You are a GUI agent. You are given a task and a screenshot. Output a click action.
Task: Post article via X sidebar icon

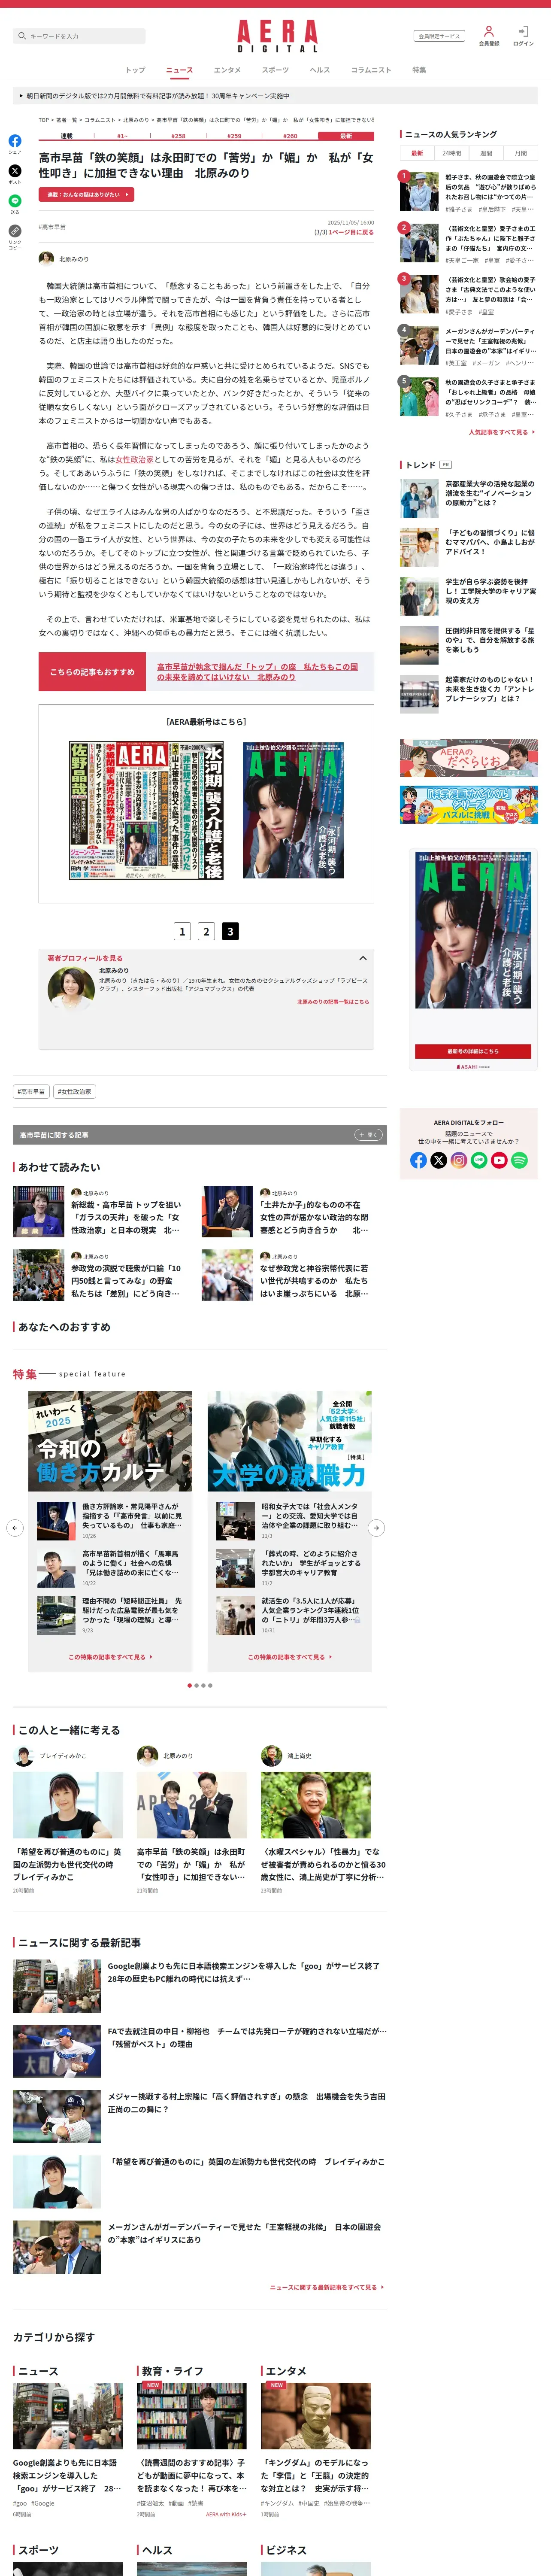[15, 171]
